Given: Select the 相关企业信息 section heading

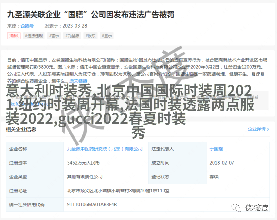Looking at the screenshot, I should click(21, 129).
